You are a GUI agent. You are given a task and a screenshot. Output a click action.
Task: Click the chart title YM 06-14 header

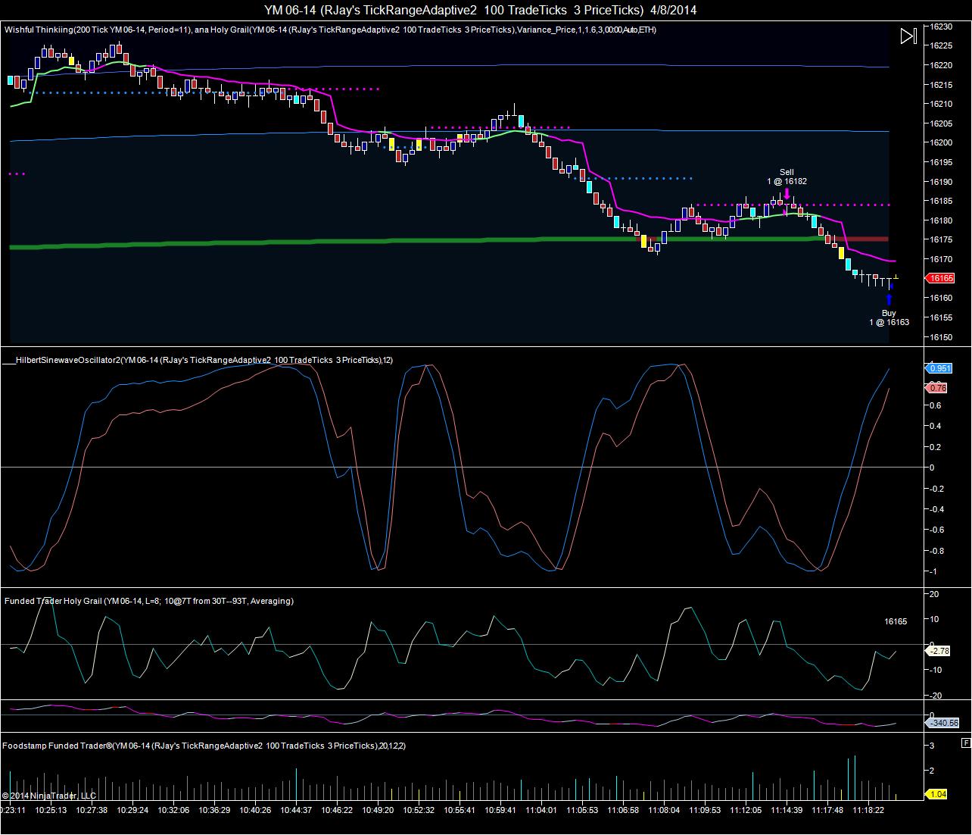pos(481,10)
